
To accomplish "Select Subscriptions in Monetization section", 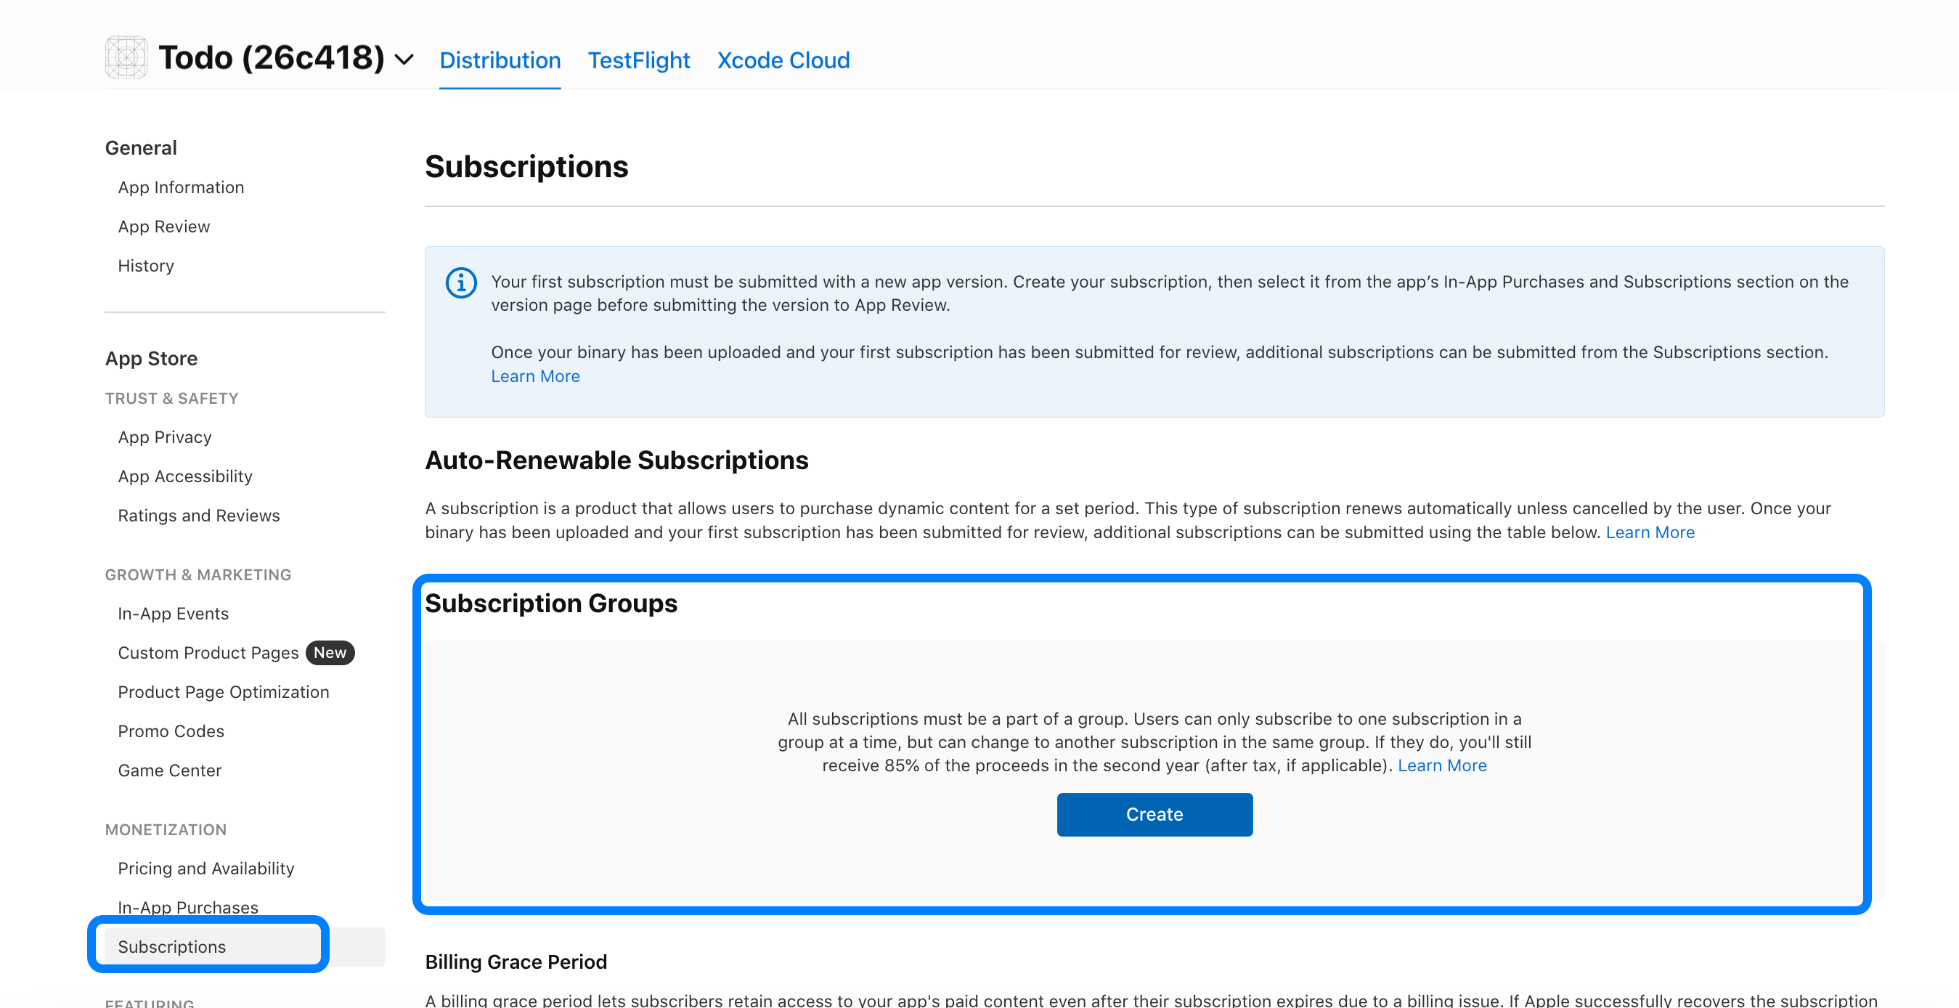I will pos(171,946).
